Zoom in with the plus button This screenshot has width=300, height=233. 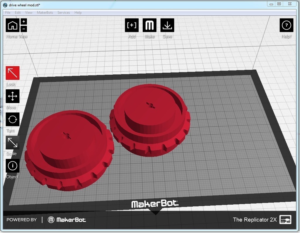pos(24,21)
